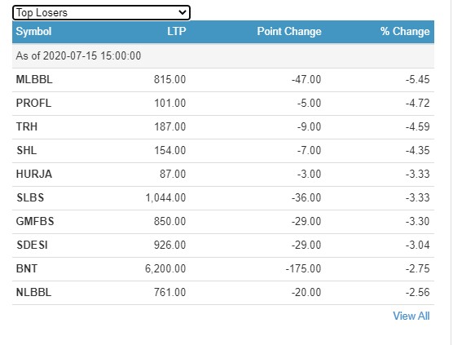Select the TRH stock symbol
Viewport: 453px width, 345px height.
coord(27,126)
